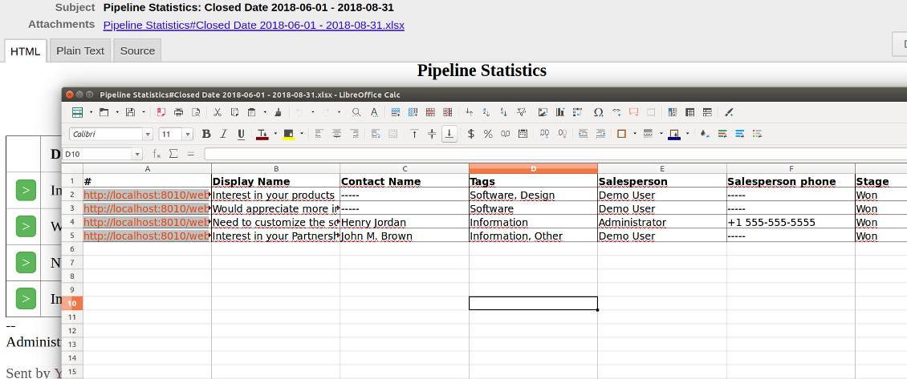The width and height of the screenshot is (907, 379).
Task: Toggle Underline formatting
Action: tap(242, 134)
